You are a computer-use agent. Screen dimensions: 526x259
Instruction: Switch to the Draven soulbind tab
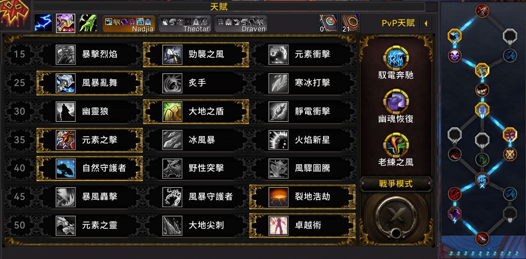(x=241, y=24)
